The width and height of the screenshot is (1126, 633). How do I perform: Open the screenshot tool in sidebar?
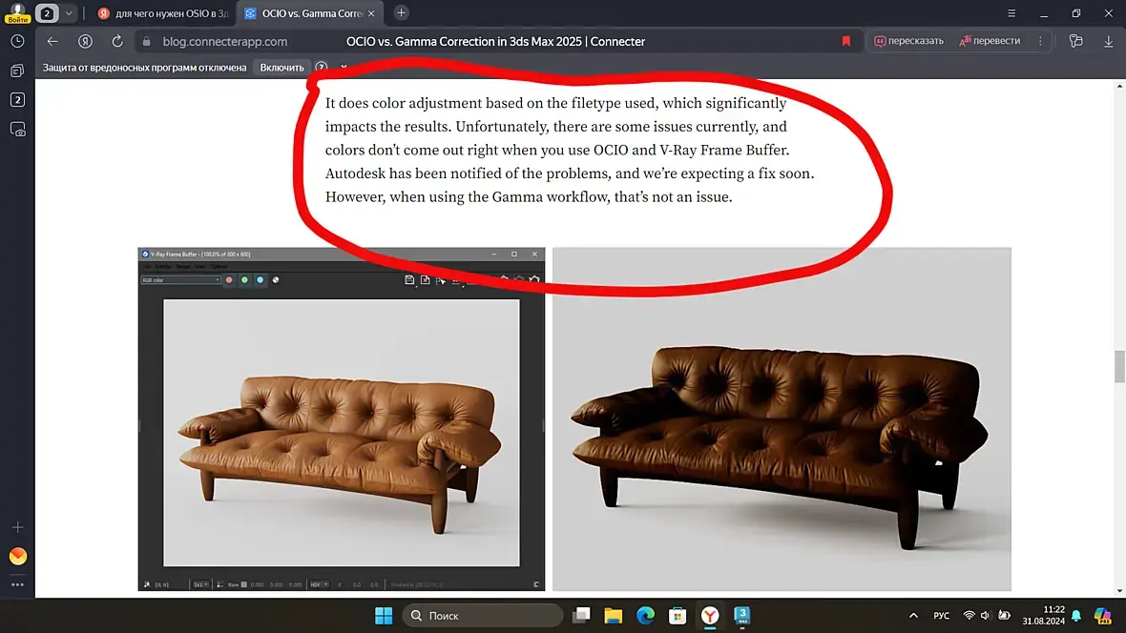pyautogui.click(x=17, y=130)
